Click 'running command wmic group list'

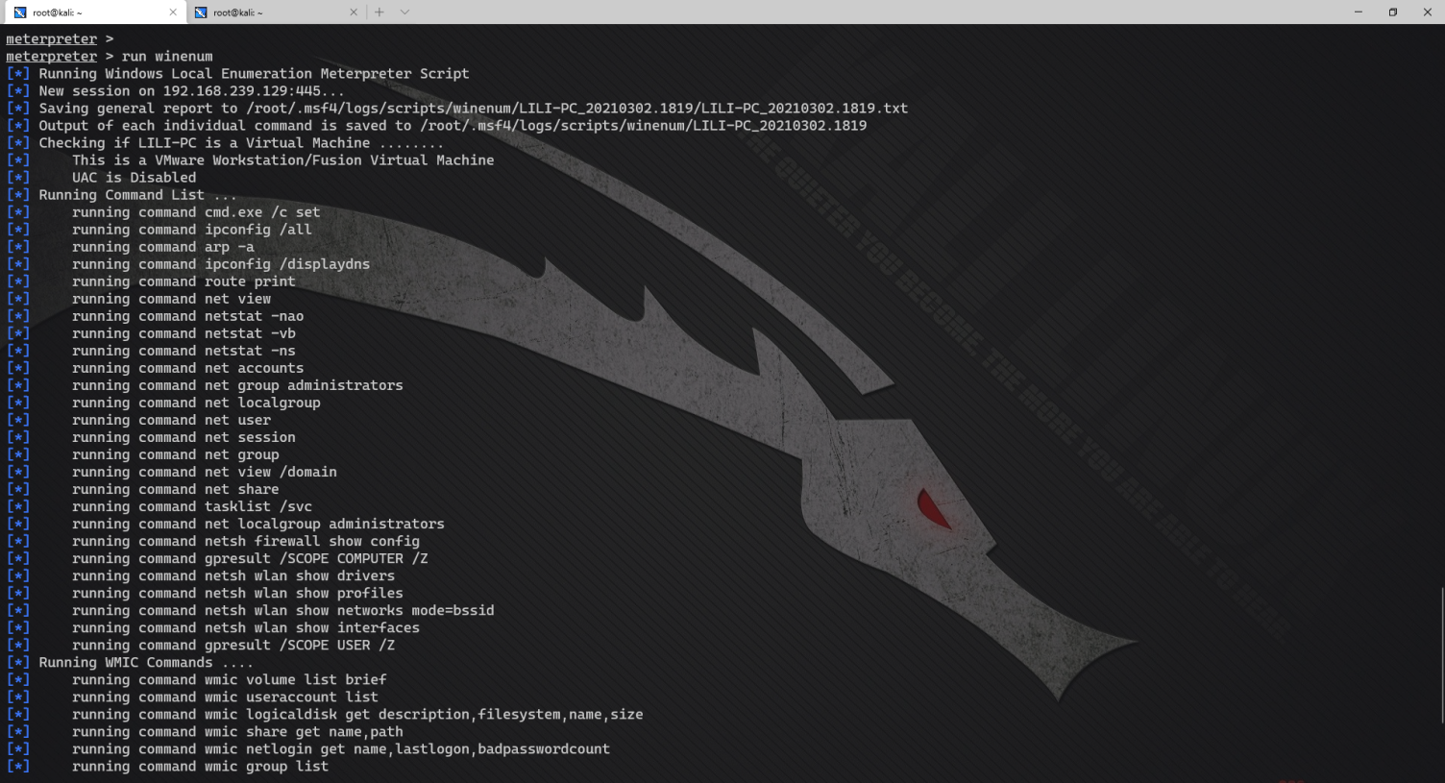pyautogui.click(x=200, y=766)
